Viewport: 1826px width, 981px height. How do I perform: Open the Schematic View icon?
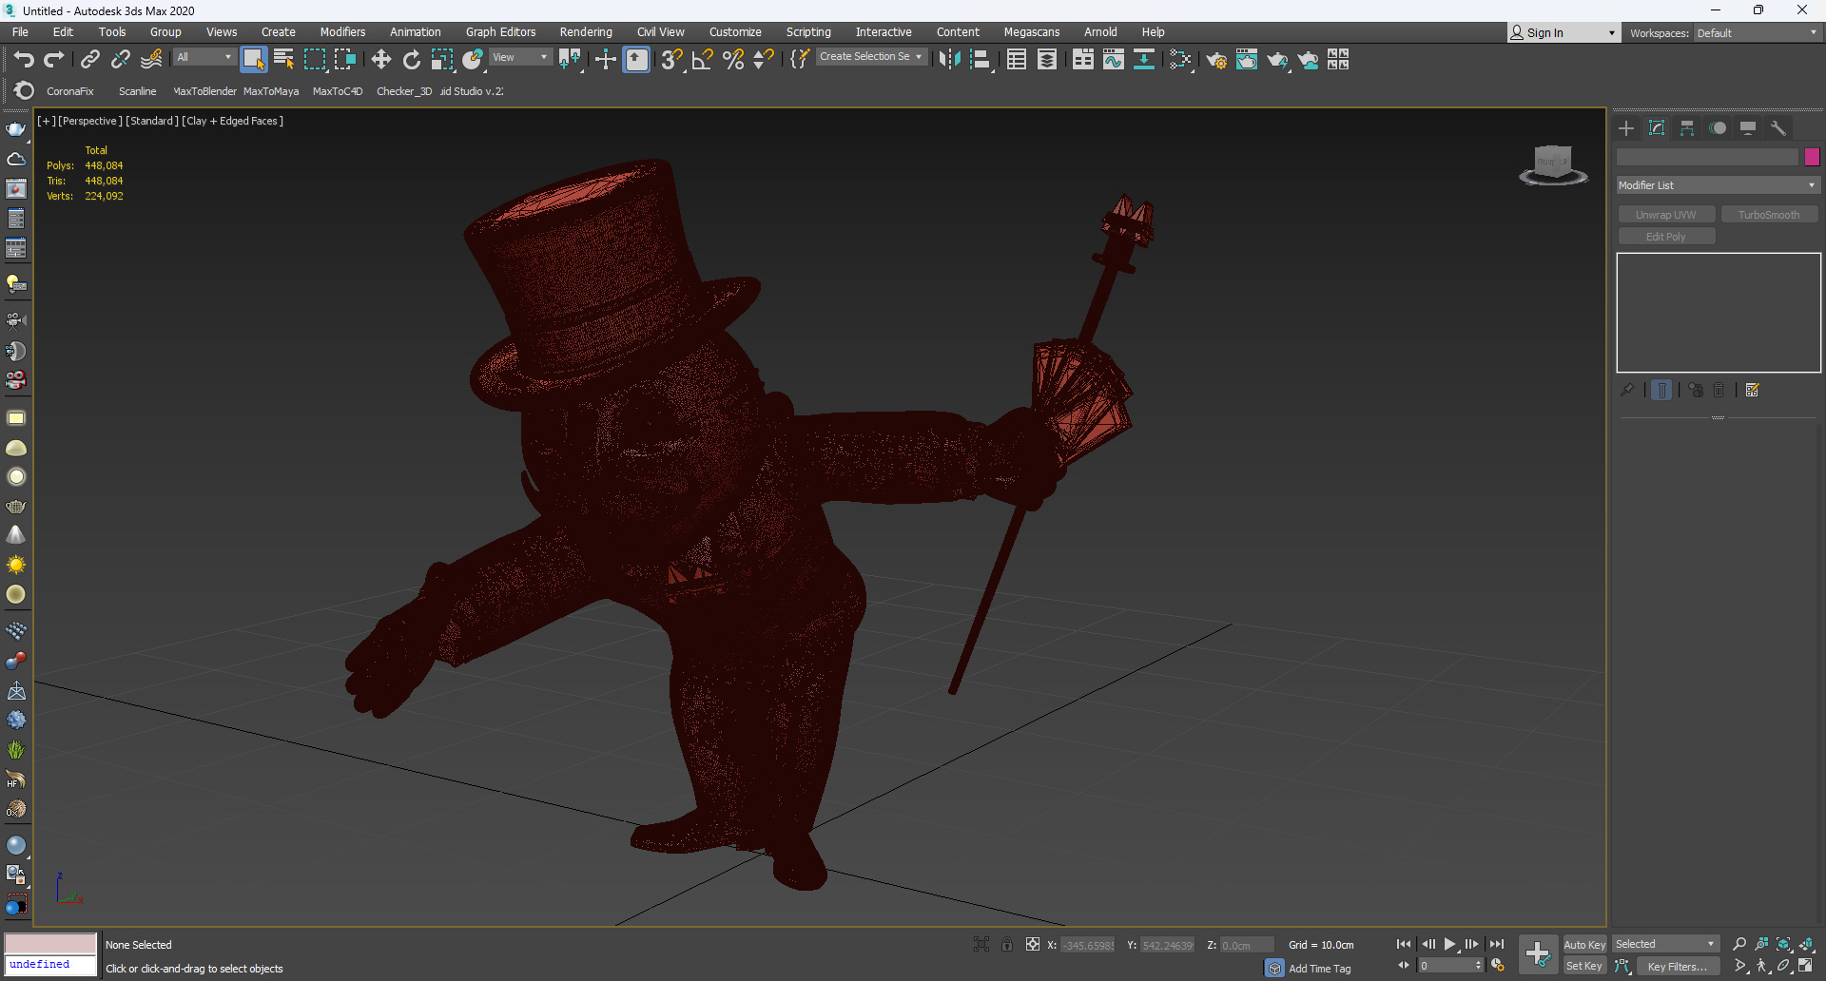coord(1144,60)
